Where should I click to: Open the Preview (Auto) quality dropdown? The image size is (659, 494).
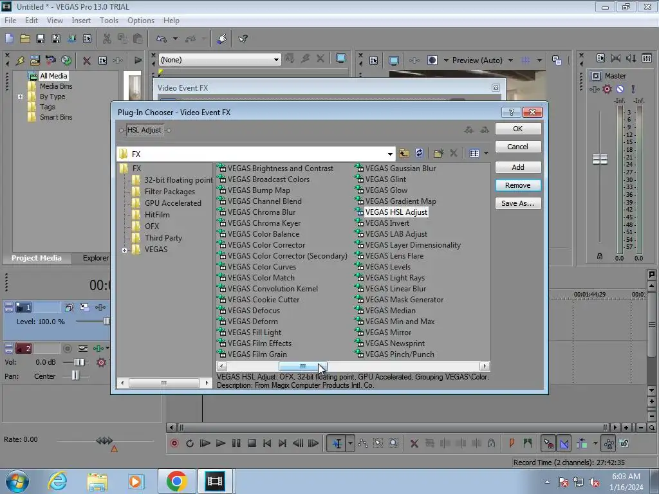pyautogui.click(x=510, y=60)
